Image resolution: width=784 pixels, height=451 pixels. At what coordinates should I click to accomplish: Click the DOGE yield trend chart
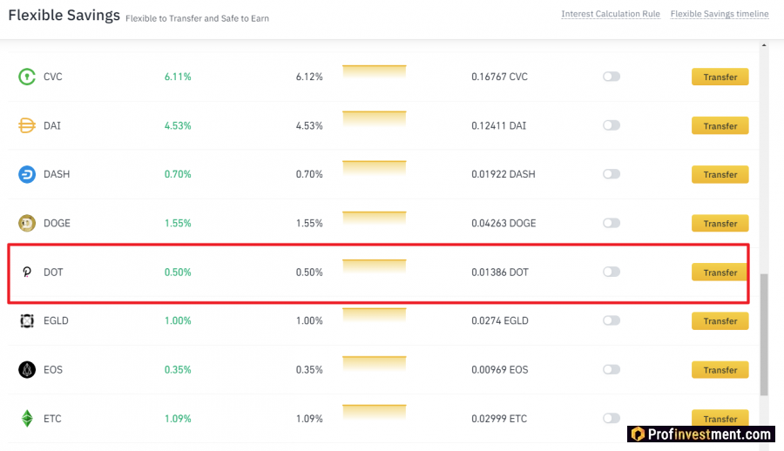(x=374, y=219)
